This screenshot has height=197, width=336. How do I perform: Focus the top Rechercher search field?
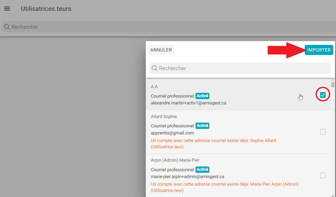151,27
